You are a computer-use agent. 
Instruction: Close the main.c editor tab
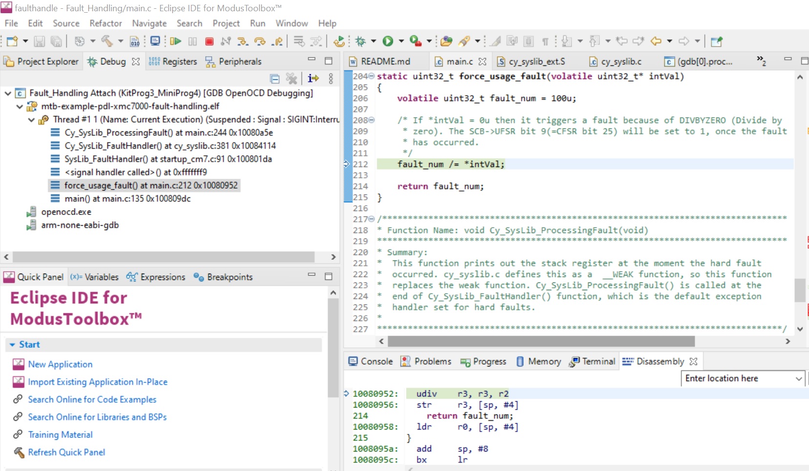click(483, 62)
